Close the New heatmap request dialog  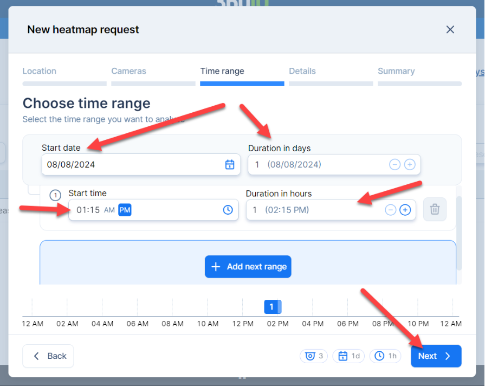click(x=450, y=30)
